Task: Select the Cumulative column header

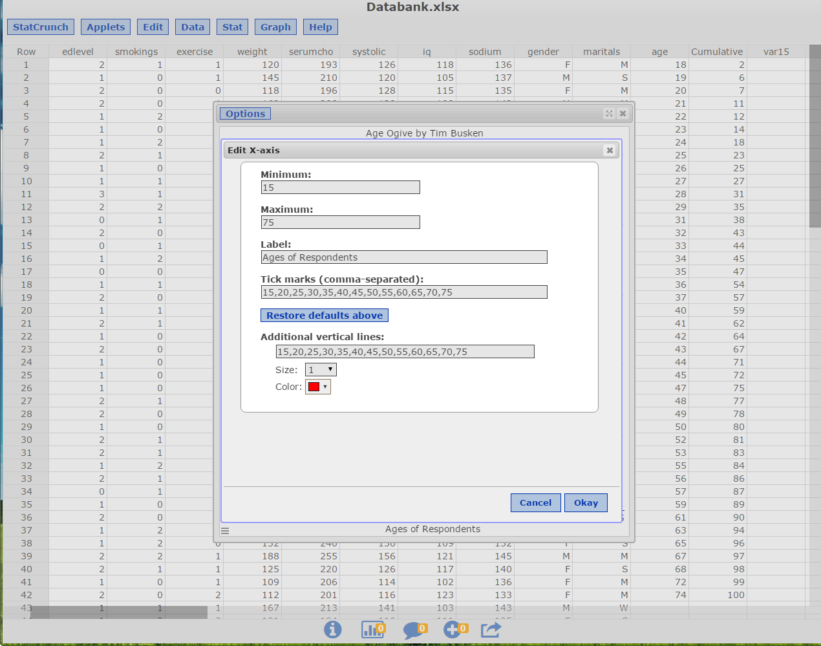Action: point(717,52)
